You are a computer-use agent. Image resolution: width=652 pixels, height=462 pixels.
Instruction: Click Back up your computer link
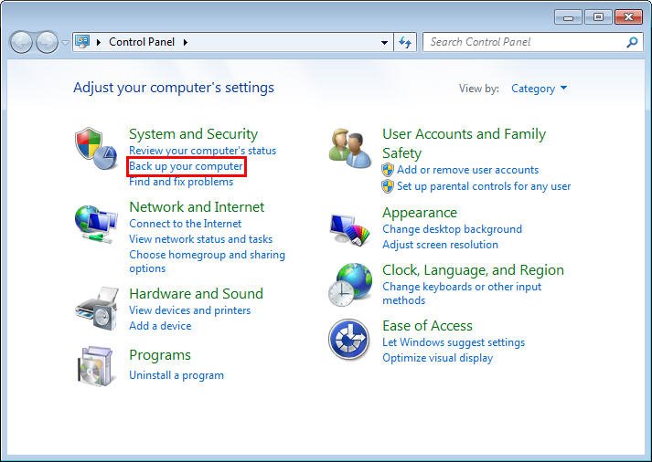tap(186, 166)
